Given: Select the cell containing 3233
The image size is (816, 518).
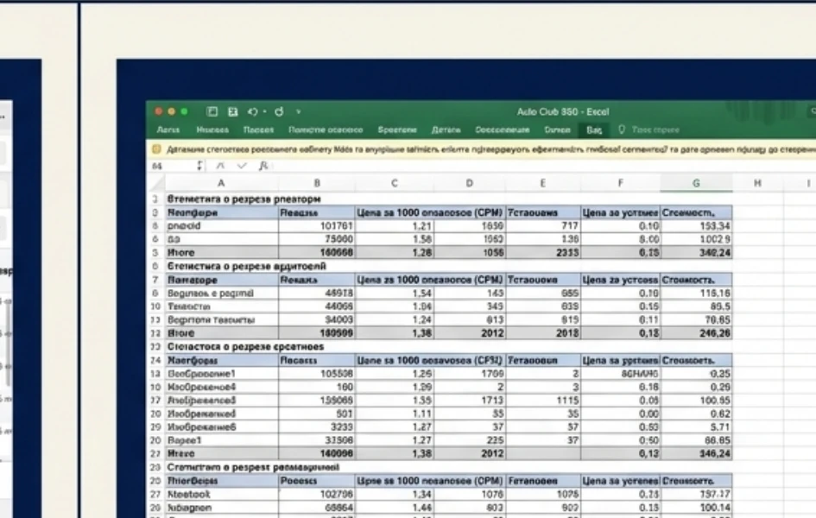Looking at the screenshot, I should [316, 427].
